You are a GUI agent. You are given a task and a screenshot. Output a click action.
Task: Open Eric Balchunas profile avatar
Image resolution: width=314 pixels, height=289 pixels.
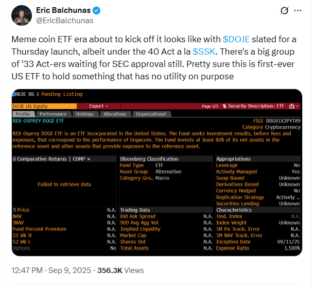[22, 15]
